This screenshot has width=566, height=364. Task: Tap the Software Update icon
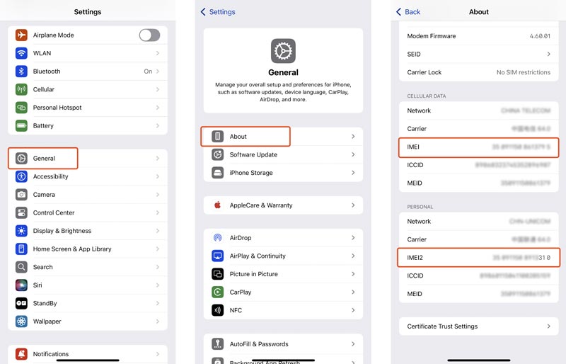[x=218, y=154]
